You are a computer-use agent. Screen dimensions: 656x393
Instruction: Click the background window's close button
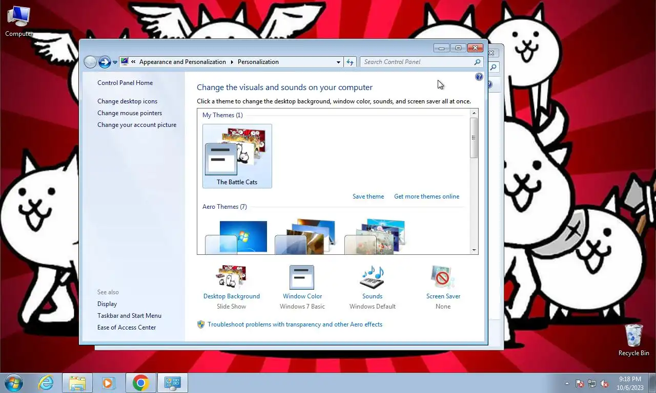pyautogui.click(x=491, y=53)
